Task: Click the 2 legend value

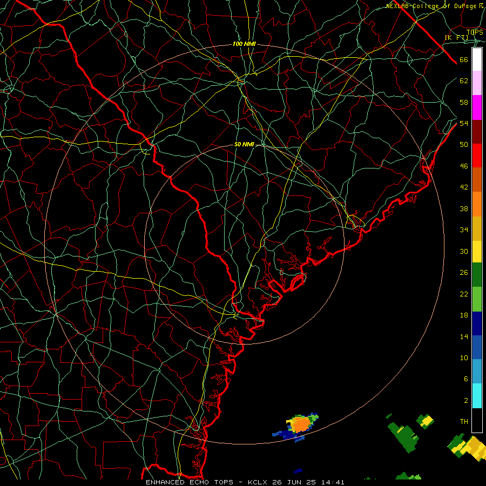Action: coord(465,400)
